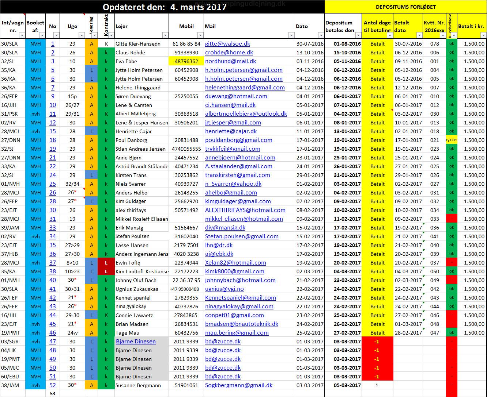
Task: Open the "Booket af" column filter arrow
Action: (42, 35)
